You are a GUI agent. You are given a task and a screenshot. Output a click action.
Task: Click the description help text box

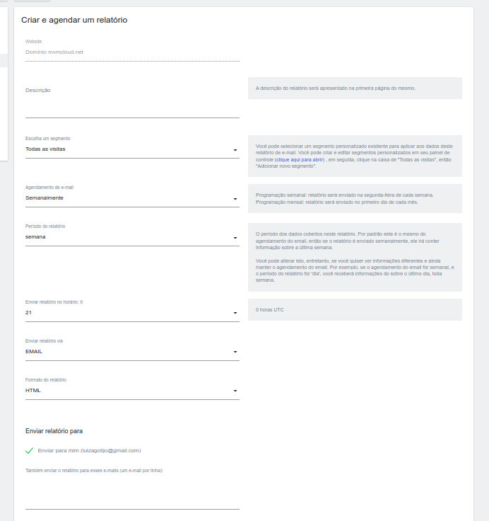pyautogui.click(x=354, y=88)
